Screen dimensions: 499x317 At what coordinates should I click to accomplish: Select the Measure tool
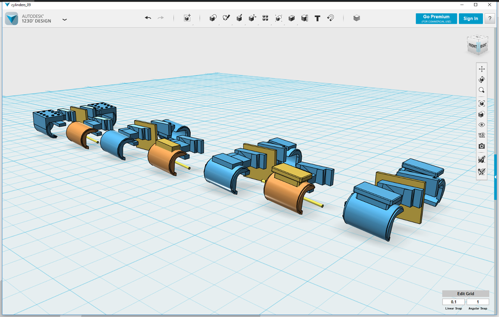pyautogui.click(x=304, y=18)
